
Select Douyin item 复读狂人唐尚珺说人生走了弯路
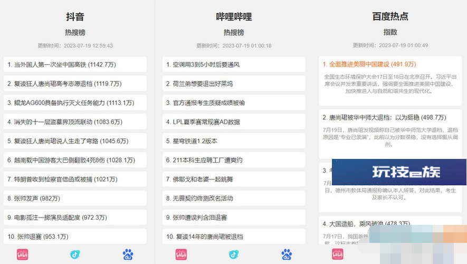[75, 140]
